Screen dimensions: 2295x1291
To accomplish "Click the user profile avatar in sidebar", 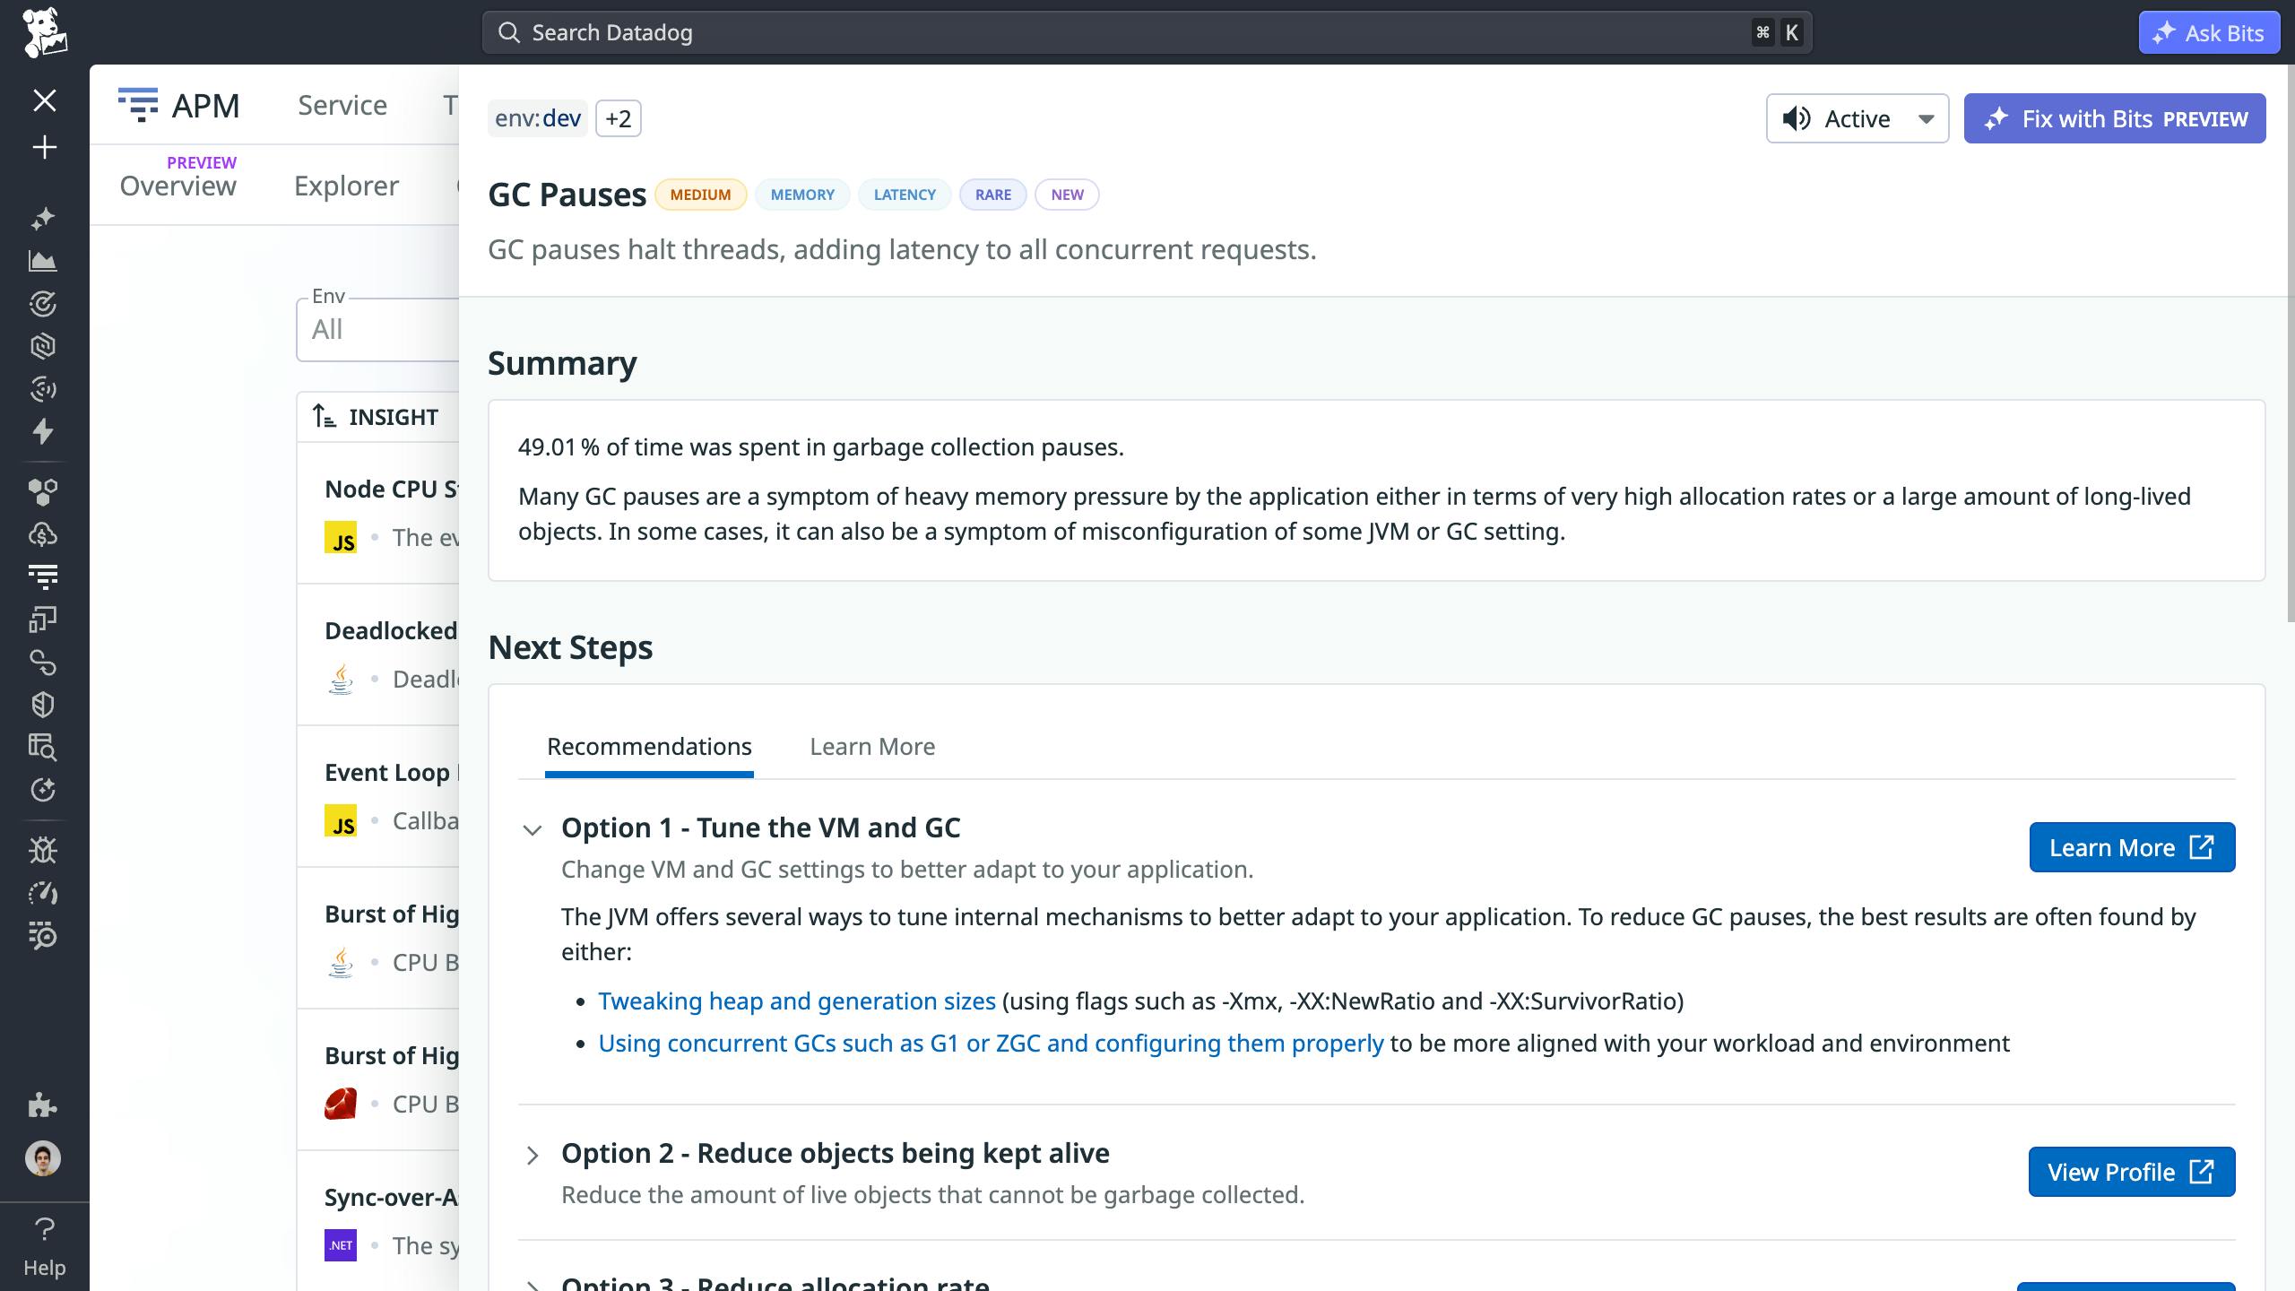I will click(x=44, y=1157).
